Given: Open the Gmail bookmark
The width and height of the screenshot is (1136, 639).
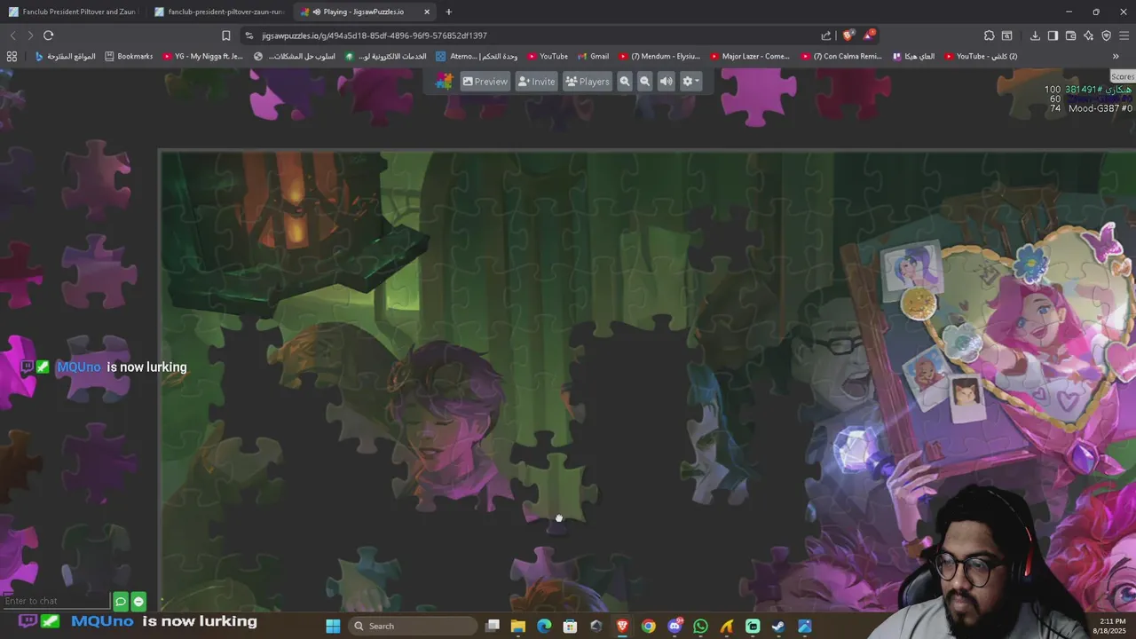Looking at the screenshot, I should [x=593, y=56].
